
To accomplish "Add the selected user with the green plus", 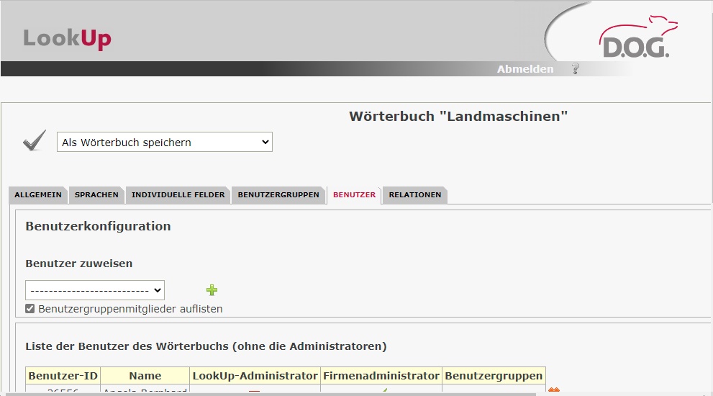I will (x=212, y=290).
